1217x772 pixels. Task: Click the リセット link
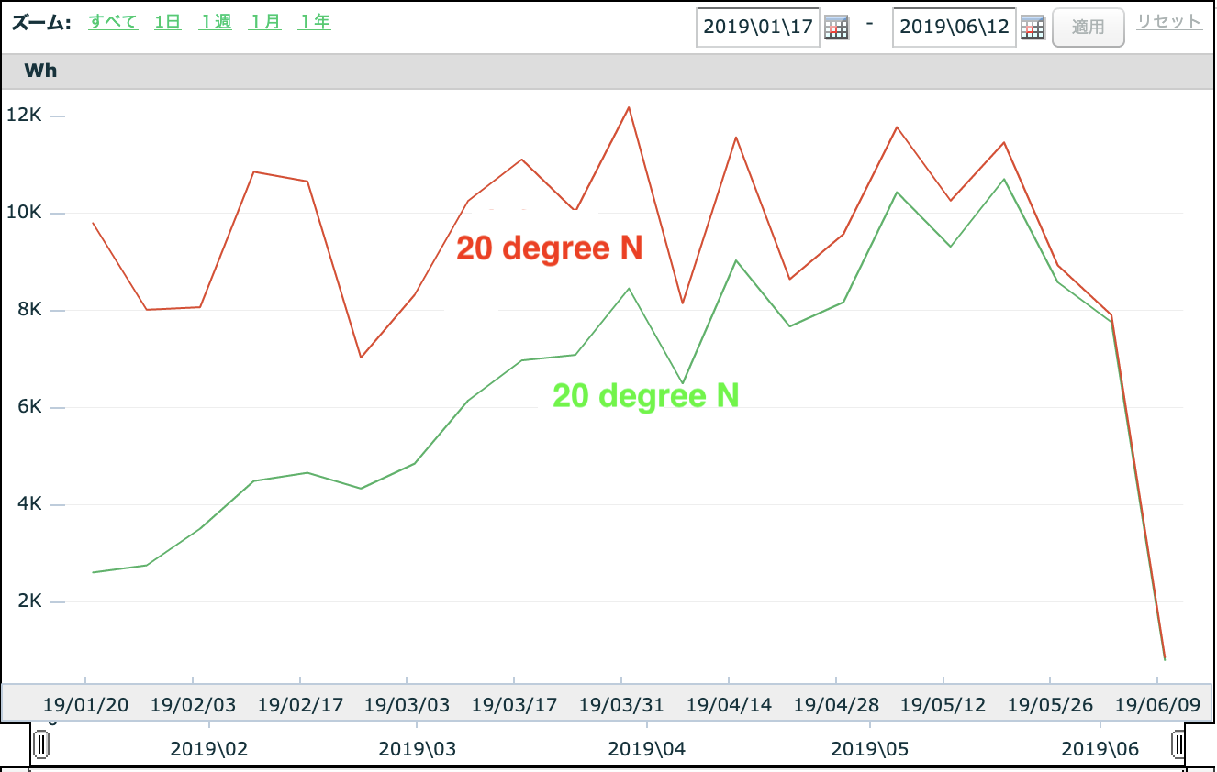(1168, 22)
